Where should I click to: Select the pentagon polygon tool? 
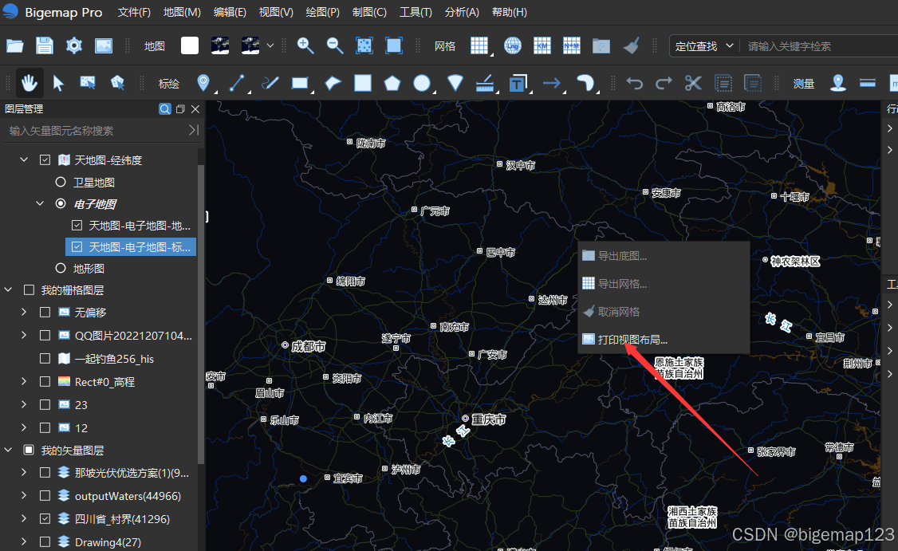click(392, 83)
